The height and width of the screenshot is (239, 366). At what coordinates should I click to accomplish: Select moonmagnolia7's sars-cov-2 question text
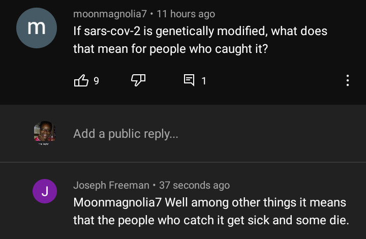(x=200, y=40)
